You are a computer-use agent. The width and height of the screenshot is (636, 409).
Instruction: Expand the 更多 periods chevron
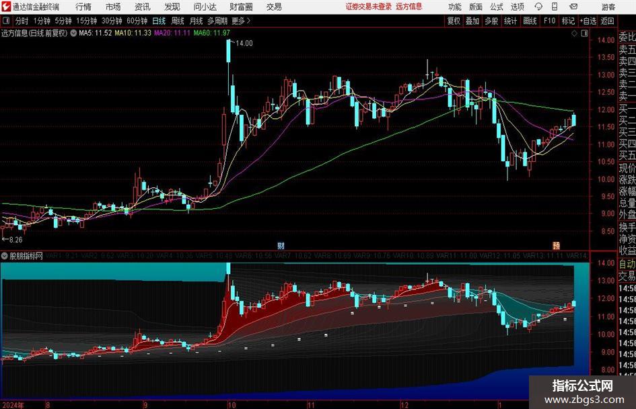point(248,21)
